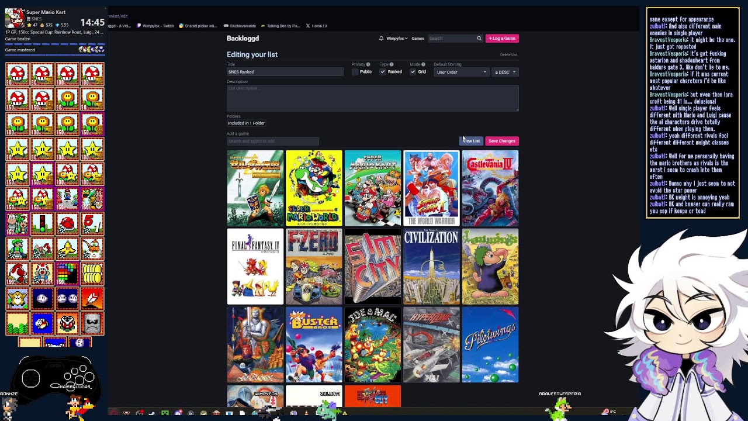
Task: Click the Mode help question icon
Action: pos(423,64)
